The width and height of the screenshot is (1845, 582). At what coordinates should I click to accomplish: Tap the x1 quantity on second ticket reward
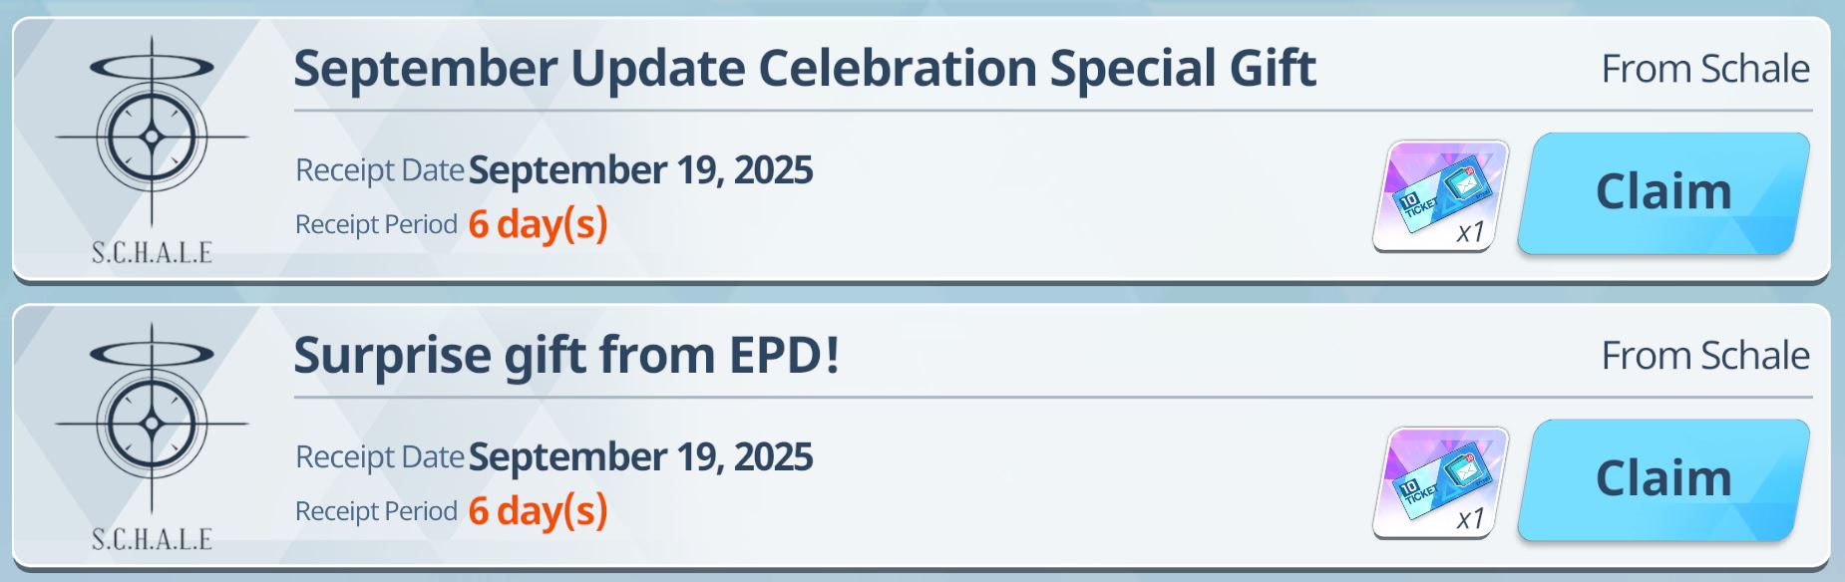click(x=1471, y=519)
